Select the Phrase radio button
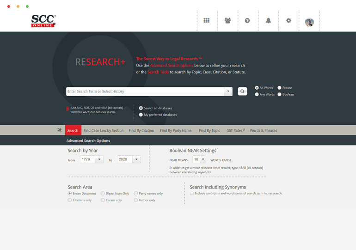The width and height of the screenshot is (356, 250). point(280,88)
